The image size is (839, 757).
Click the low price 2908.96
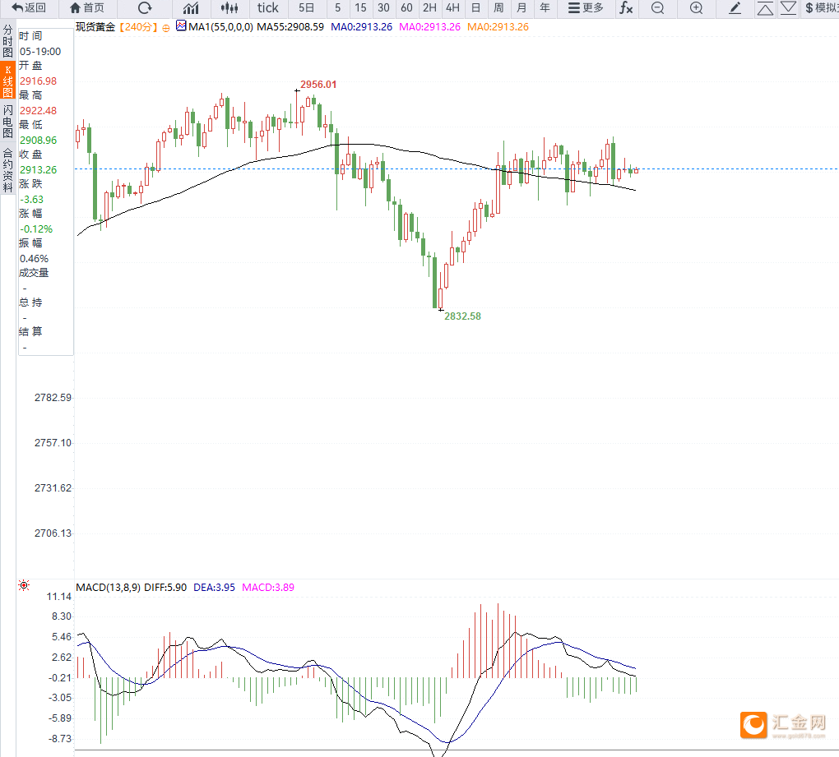[x=38, y=140]
